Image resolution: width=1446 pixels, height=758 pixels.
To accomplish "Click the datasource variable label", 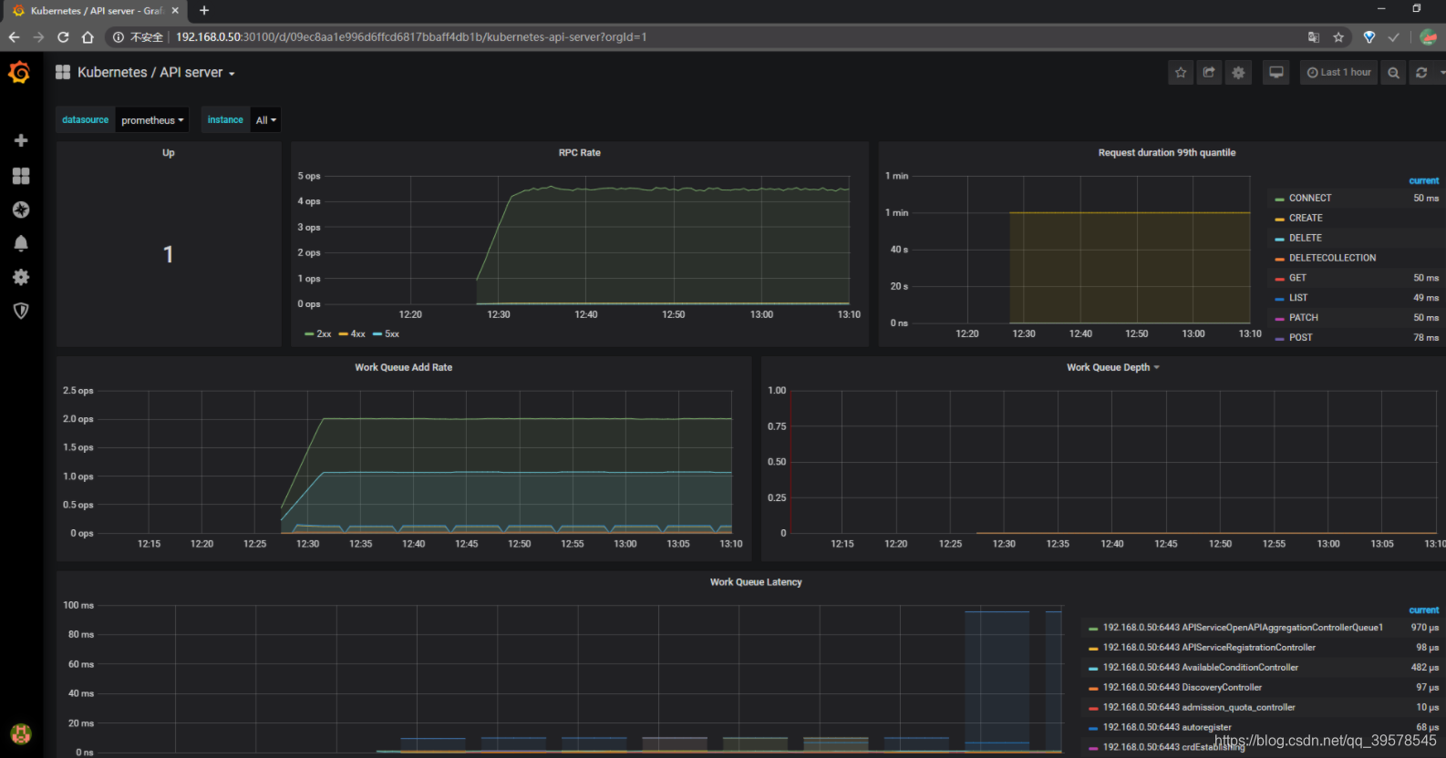I will coord(86,120).
